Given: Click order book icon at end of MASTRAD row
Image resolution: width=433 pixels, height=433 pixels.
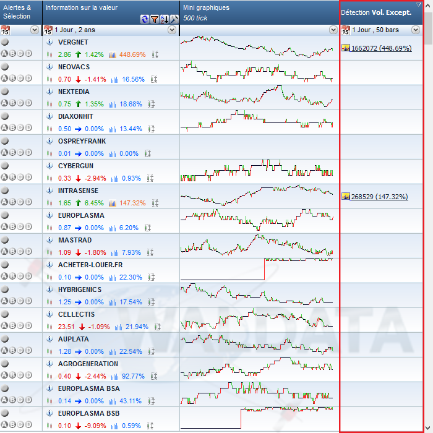Looking at the screenshot, I should tap(150, 252).
